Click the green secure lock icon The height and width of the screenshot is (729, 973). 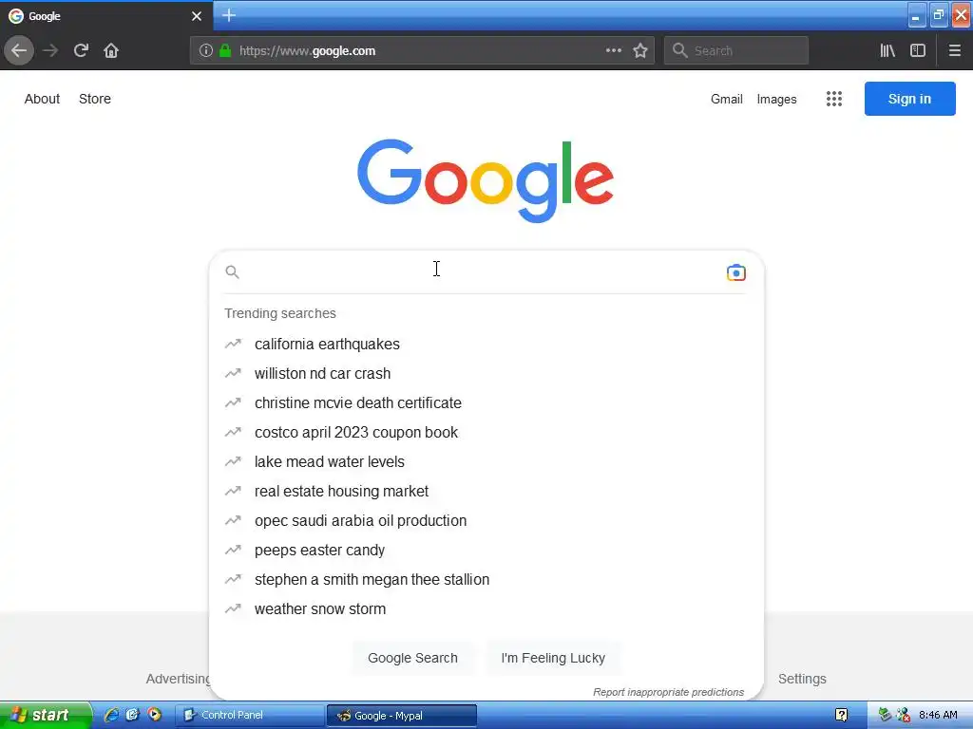click(225, 51)
